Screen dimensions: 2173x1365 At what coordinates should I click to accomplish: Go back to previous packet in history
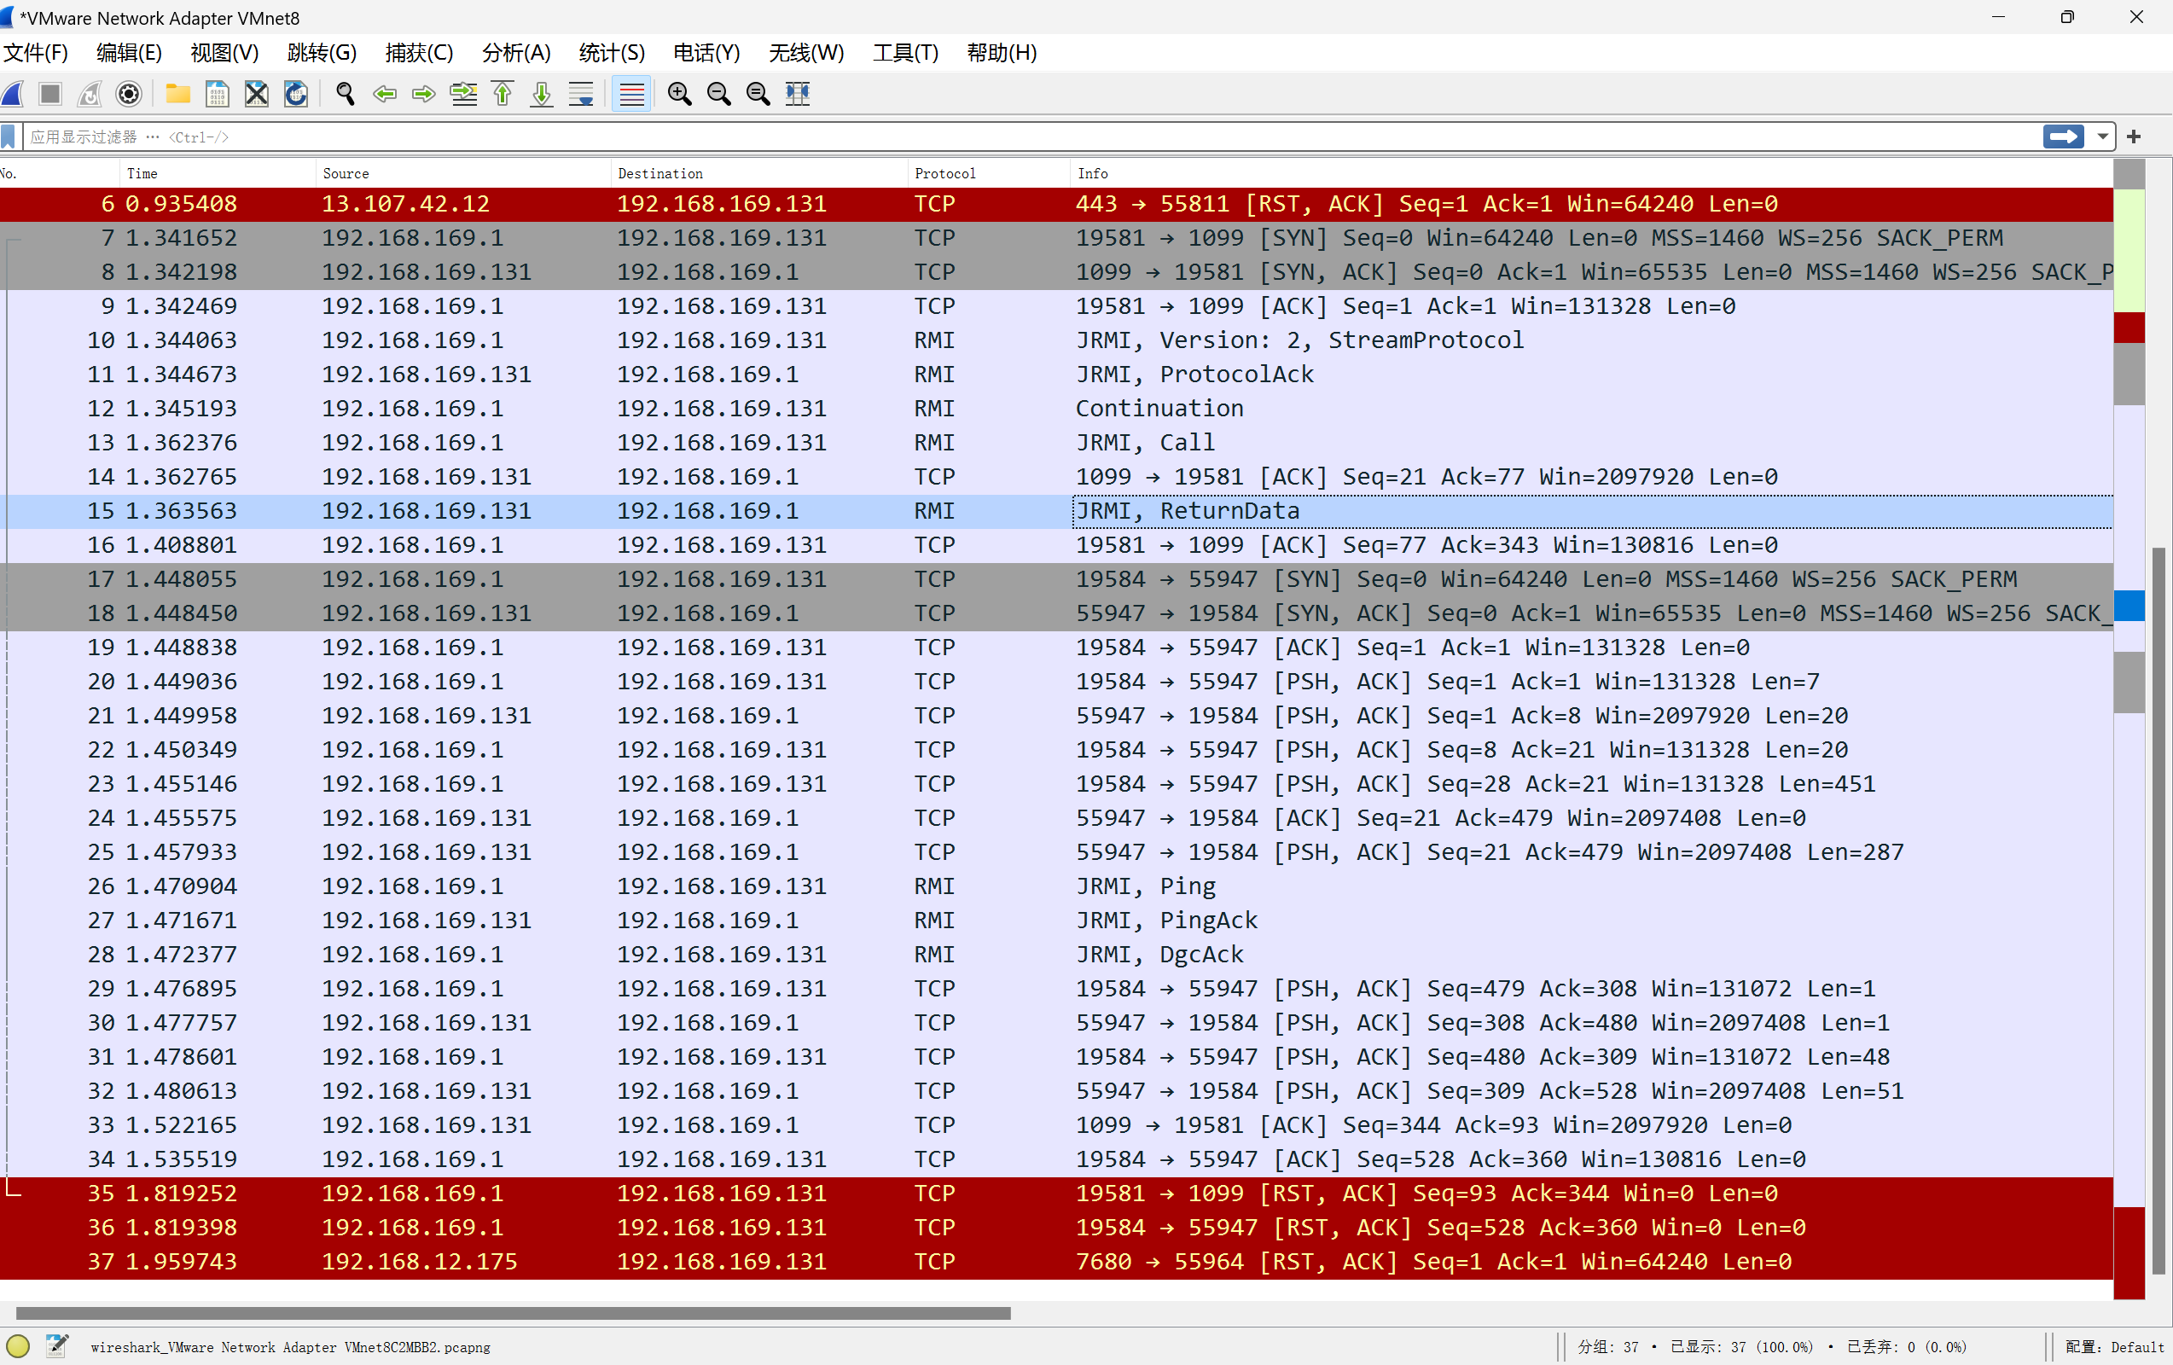tap(385, 94)
